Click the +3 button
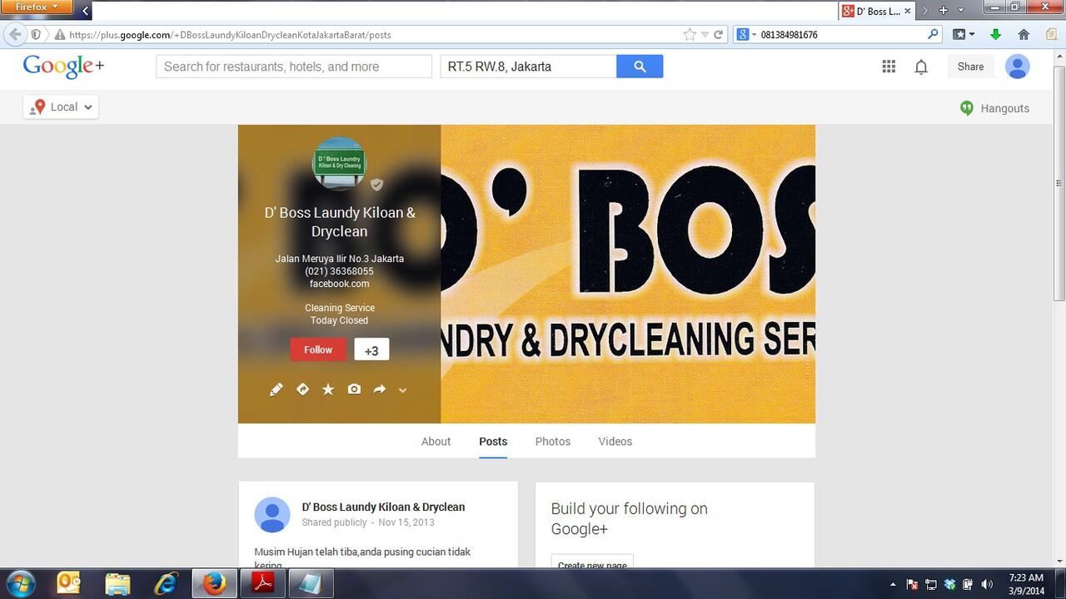This screenshot has height=599, width=1066. 371,350
